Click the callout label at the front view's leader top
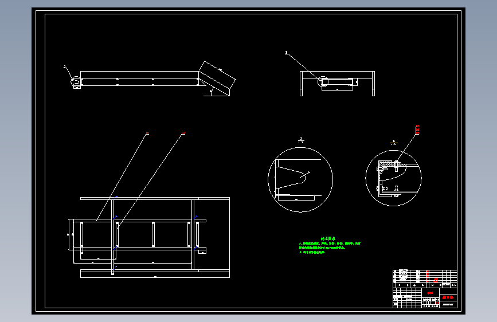 click(286, 53)
